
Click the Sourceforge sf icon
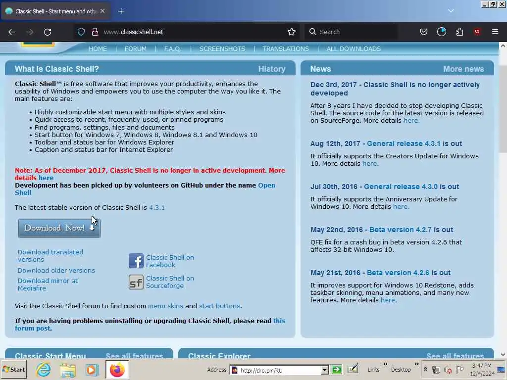(x=136, y=282)
